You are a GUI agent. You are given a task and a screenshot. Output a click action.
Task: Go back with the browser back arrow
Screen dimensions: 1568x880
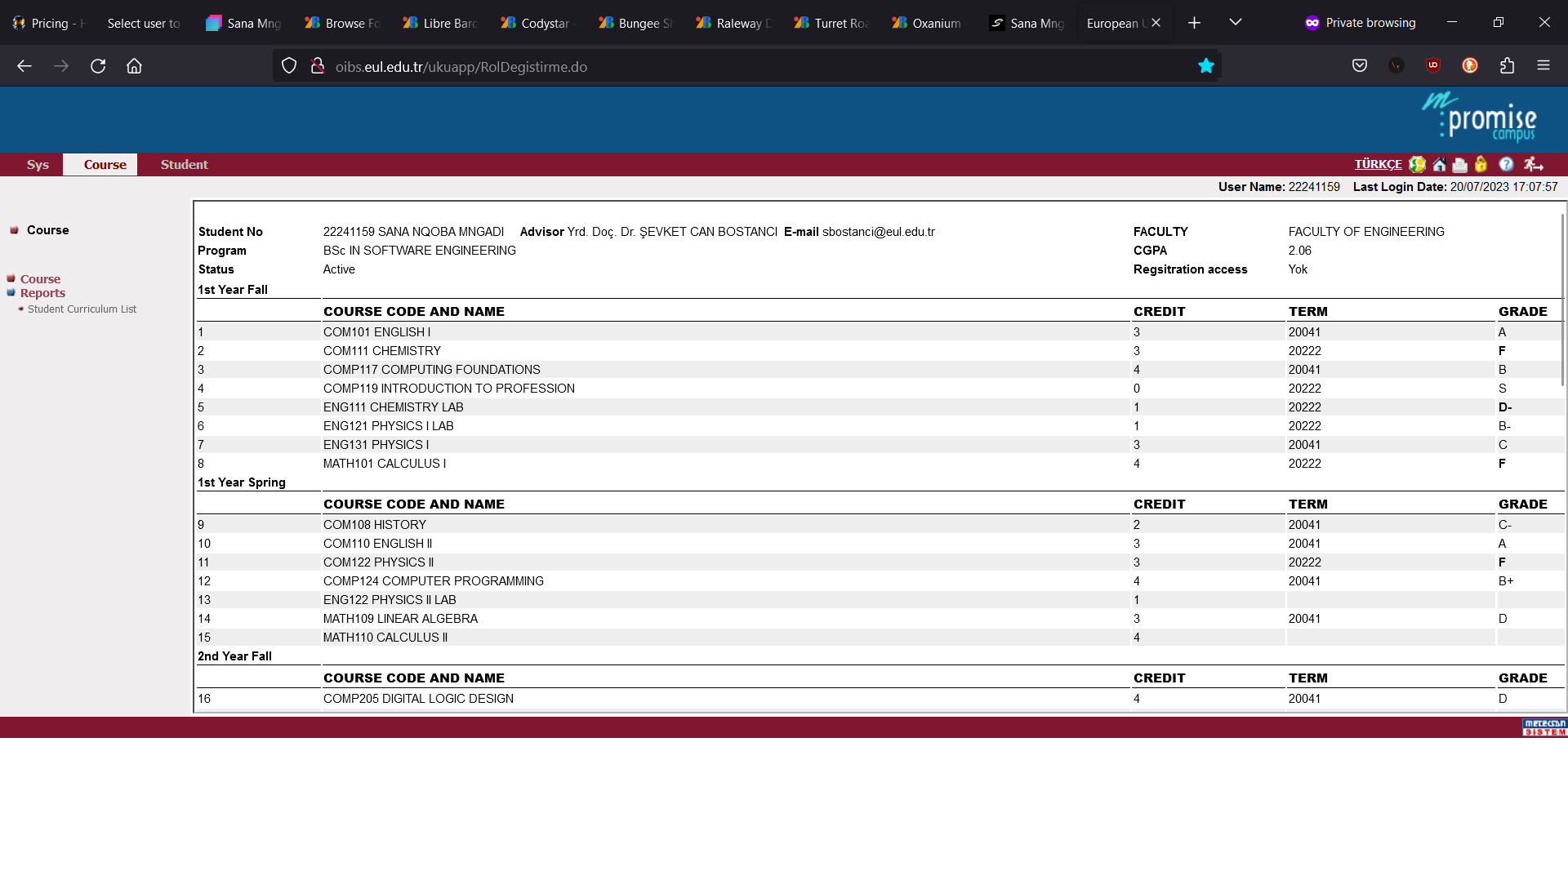[24, 66]
